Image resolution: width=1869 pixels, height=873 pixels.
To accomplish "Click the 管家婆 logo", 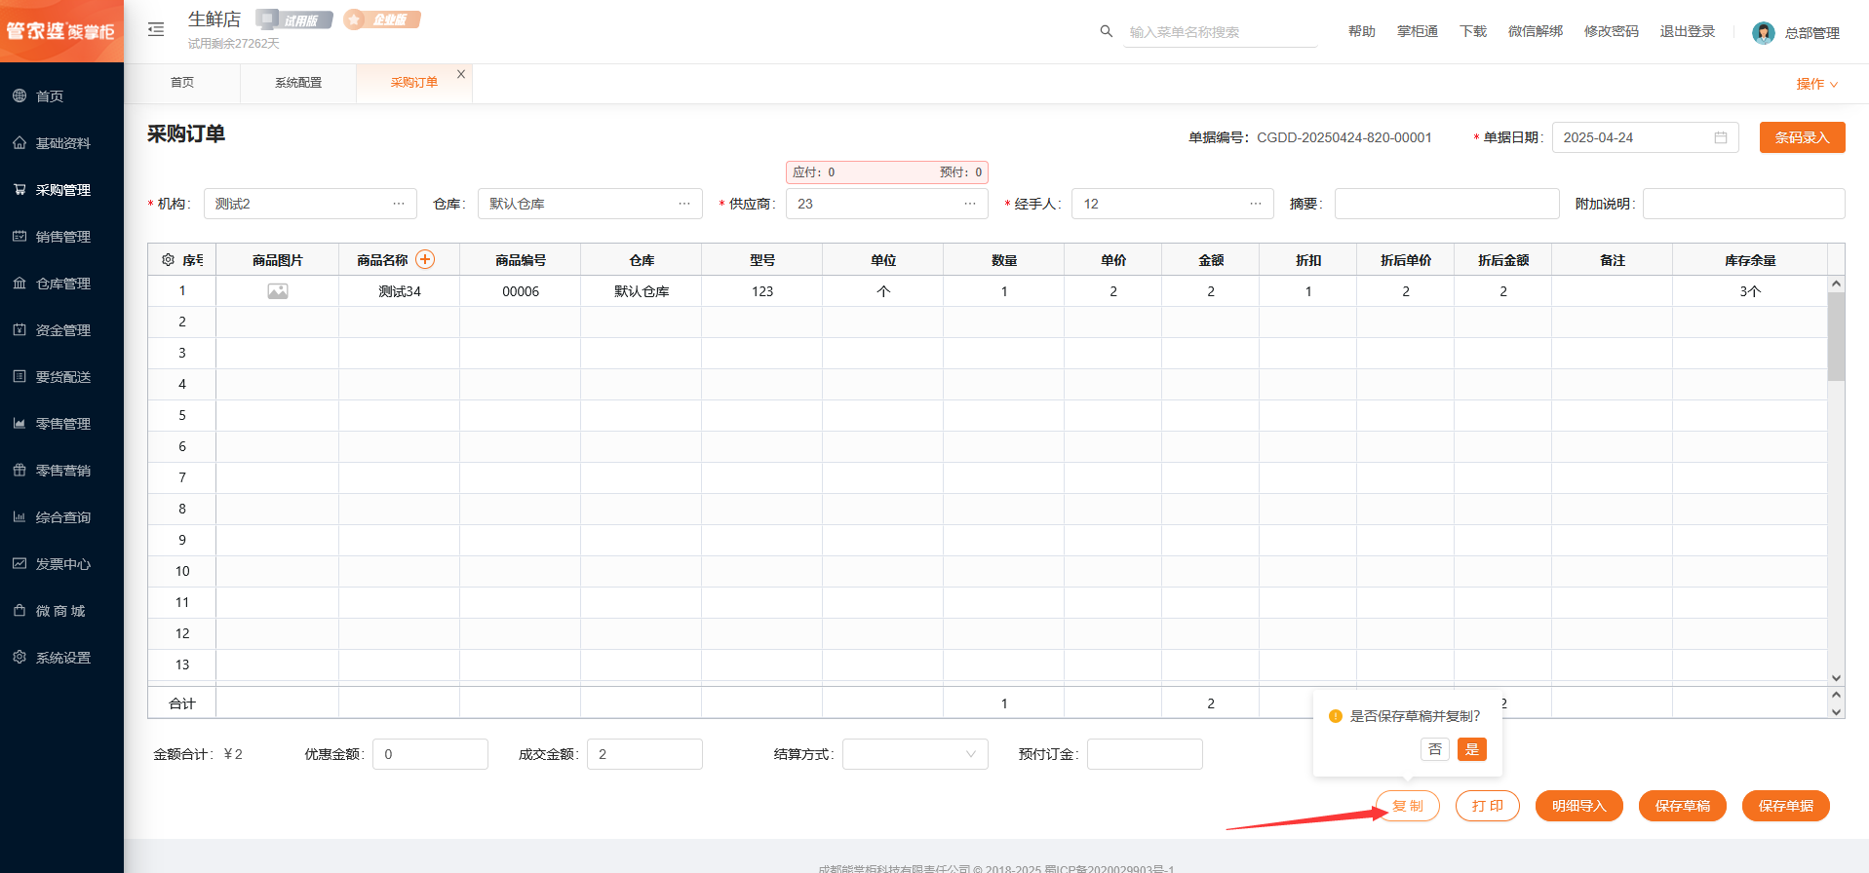I will pos(61,31).
